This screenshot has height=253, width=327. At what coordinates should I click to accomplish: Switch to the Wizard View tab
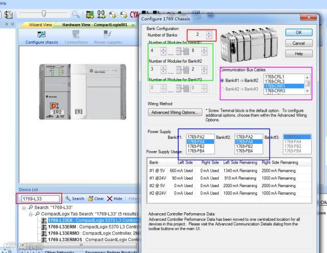pos(40,25)
